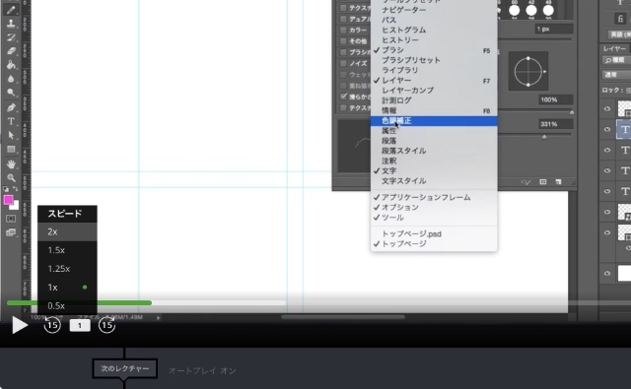Open the 英語 language dropdown in Character panel
Viewport: 631px width, 389px height.
tap(619, 34)
